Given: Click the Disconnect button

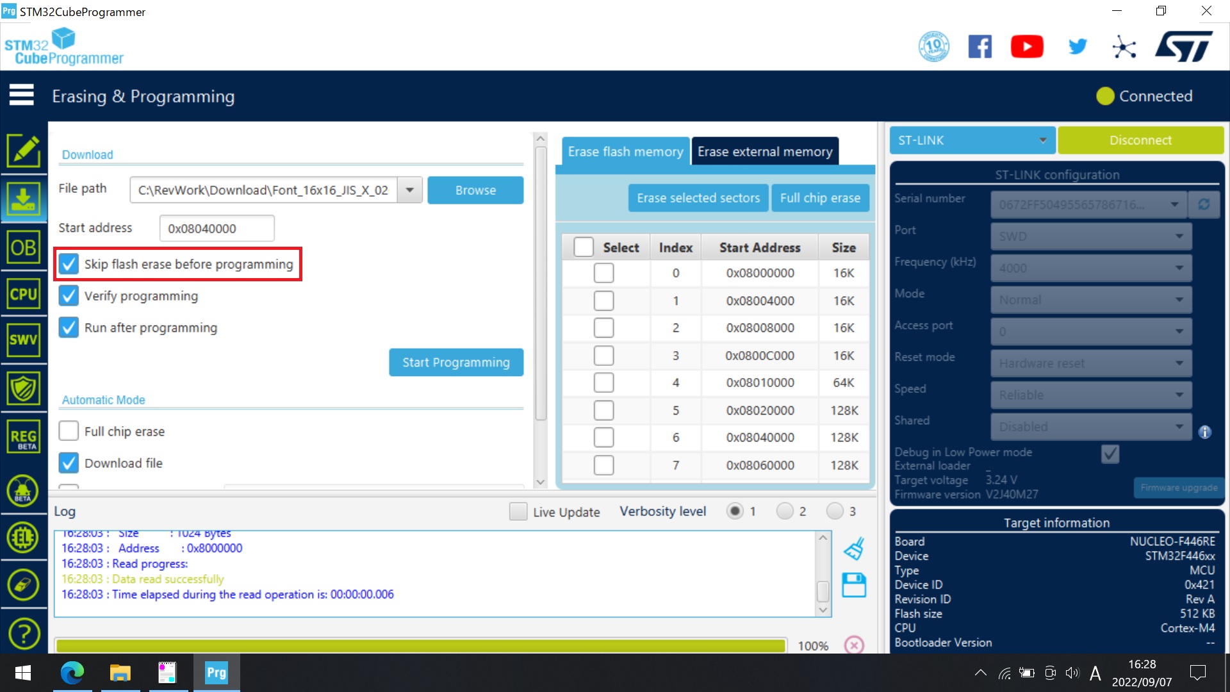Looking at the screenshot, I should [1140, 140].
